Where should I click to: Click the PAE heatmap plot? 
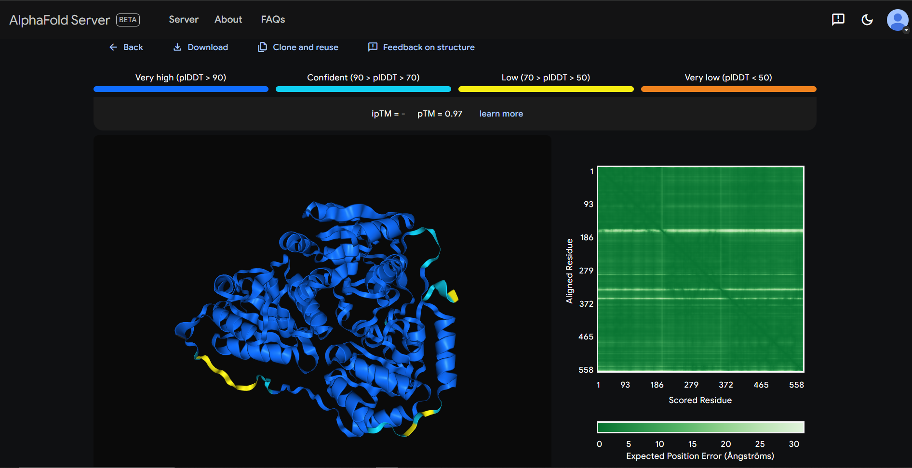(700, 269)
